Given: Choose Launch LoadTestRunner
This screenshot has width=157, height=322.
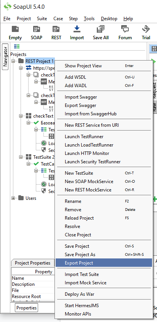Looking at the screenshot, I should coord(104,145).
